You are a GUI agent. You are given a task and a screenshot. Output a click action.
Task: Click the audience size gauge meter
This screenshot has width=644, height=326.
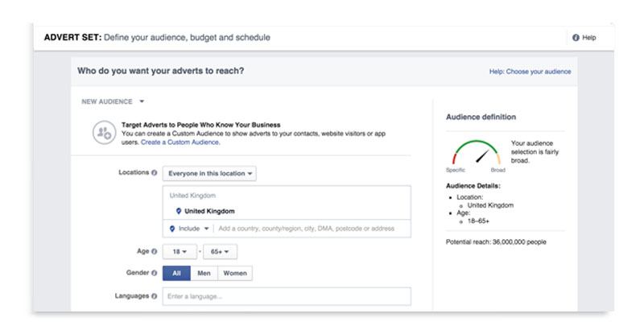(x=477, y=153)
